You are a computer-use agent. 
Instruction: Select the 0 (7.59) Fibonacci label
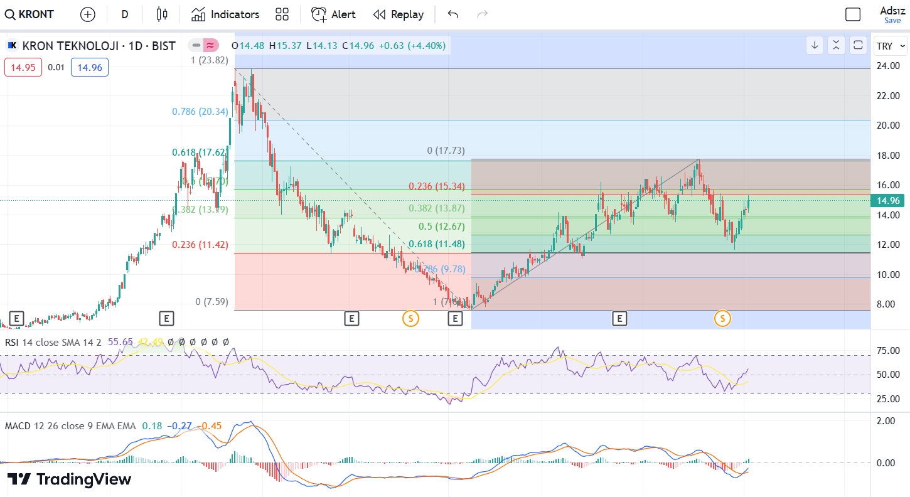point(211,302)
